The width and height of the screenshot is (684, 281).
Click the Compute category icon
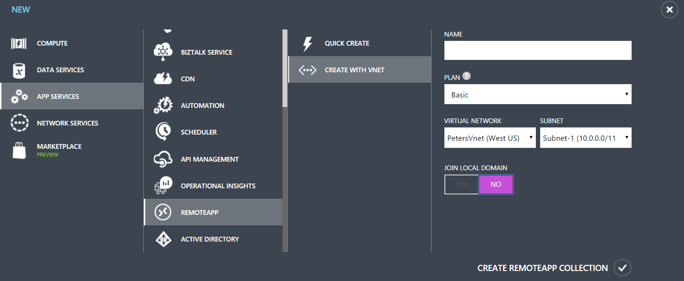(x=19, y=43)
